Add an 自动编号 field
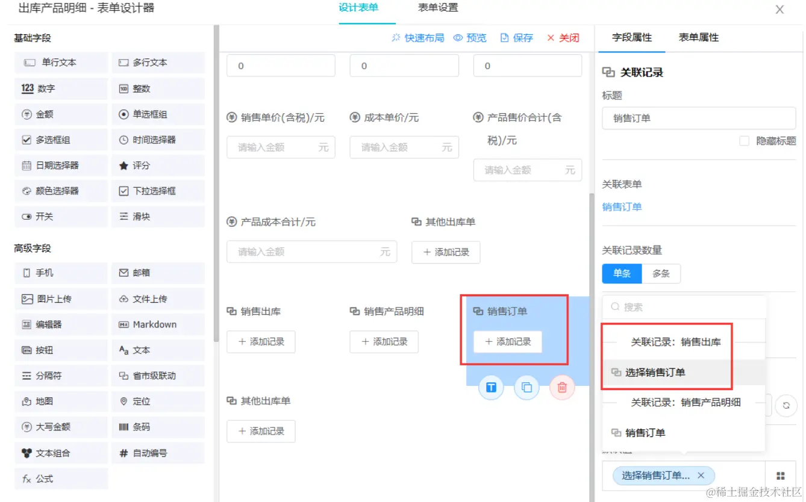 158,453
